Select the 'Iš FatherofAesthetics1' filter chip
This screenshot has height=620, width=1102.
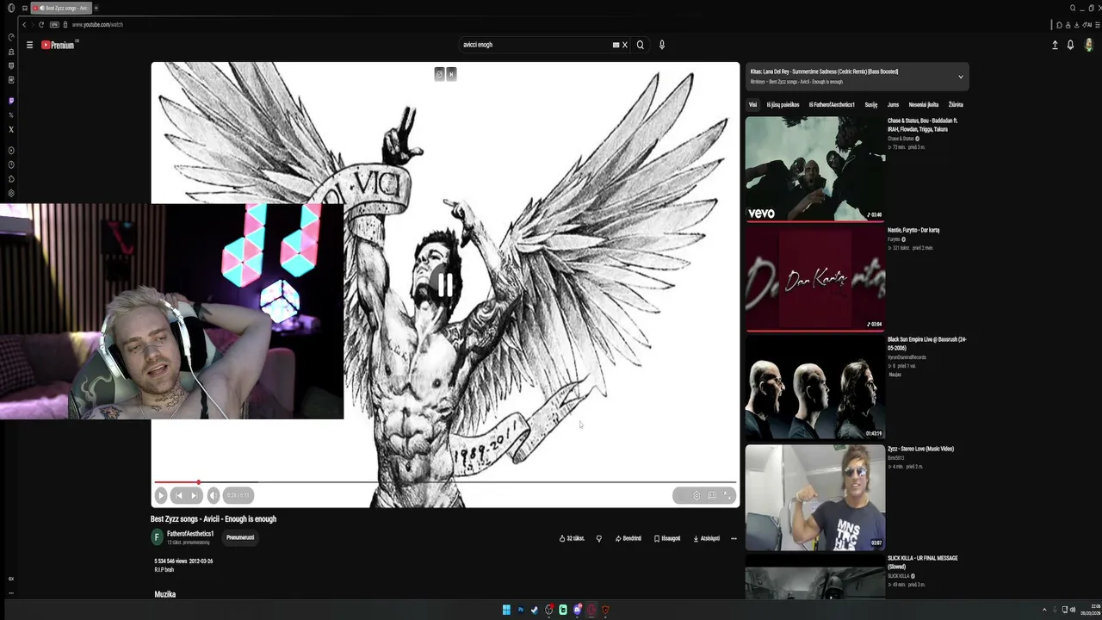point(832,105)
